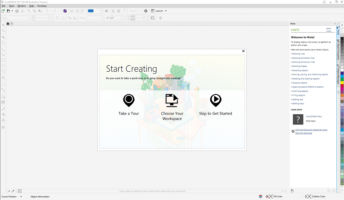Click the no-color swatch in document palette
This screenshot has width=344, height=200.
coord(20,191)
